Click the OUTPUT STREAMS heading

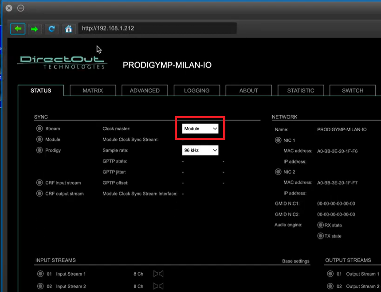[348, 260]
